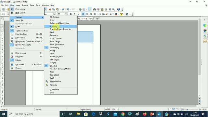Image resolution: width=208 pixels, height=117 pixels.
Task: Open the background color dropdown arrow
Action: click(x=130, y=14)
